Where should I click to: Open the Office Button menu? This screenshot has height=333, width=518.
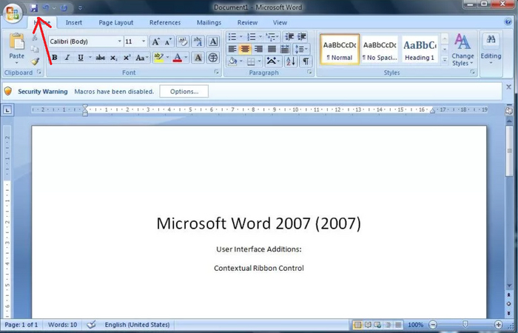coord(13,14)
